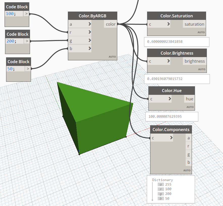The image size is (223, 206).
Task: Click the "saturation" output port
Action: [x=194, y=24]
